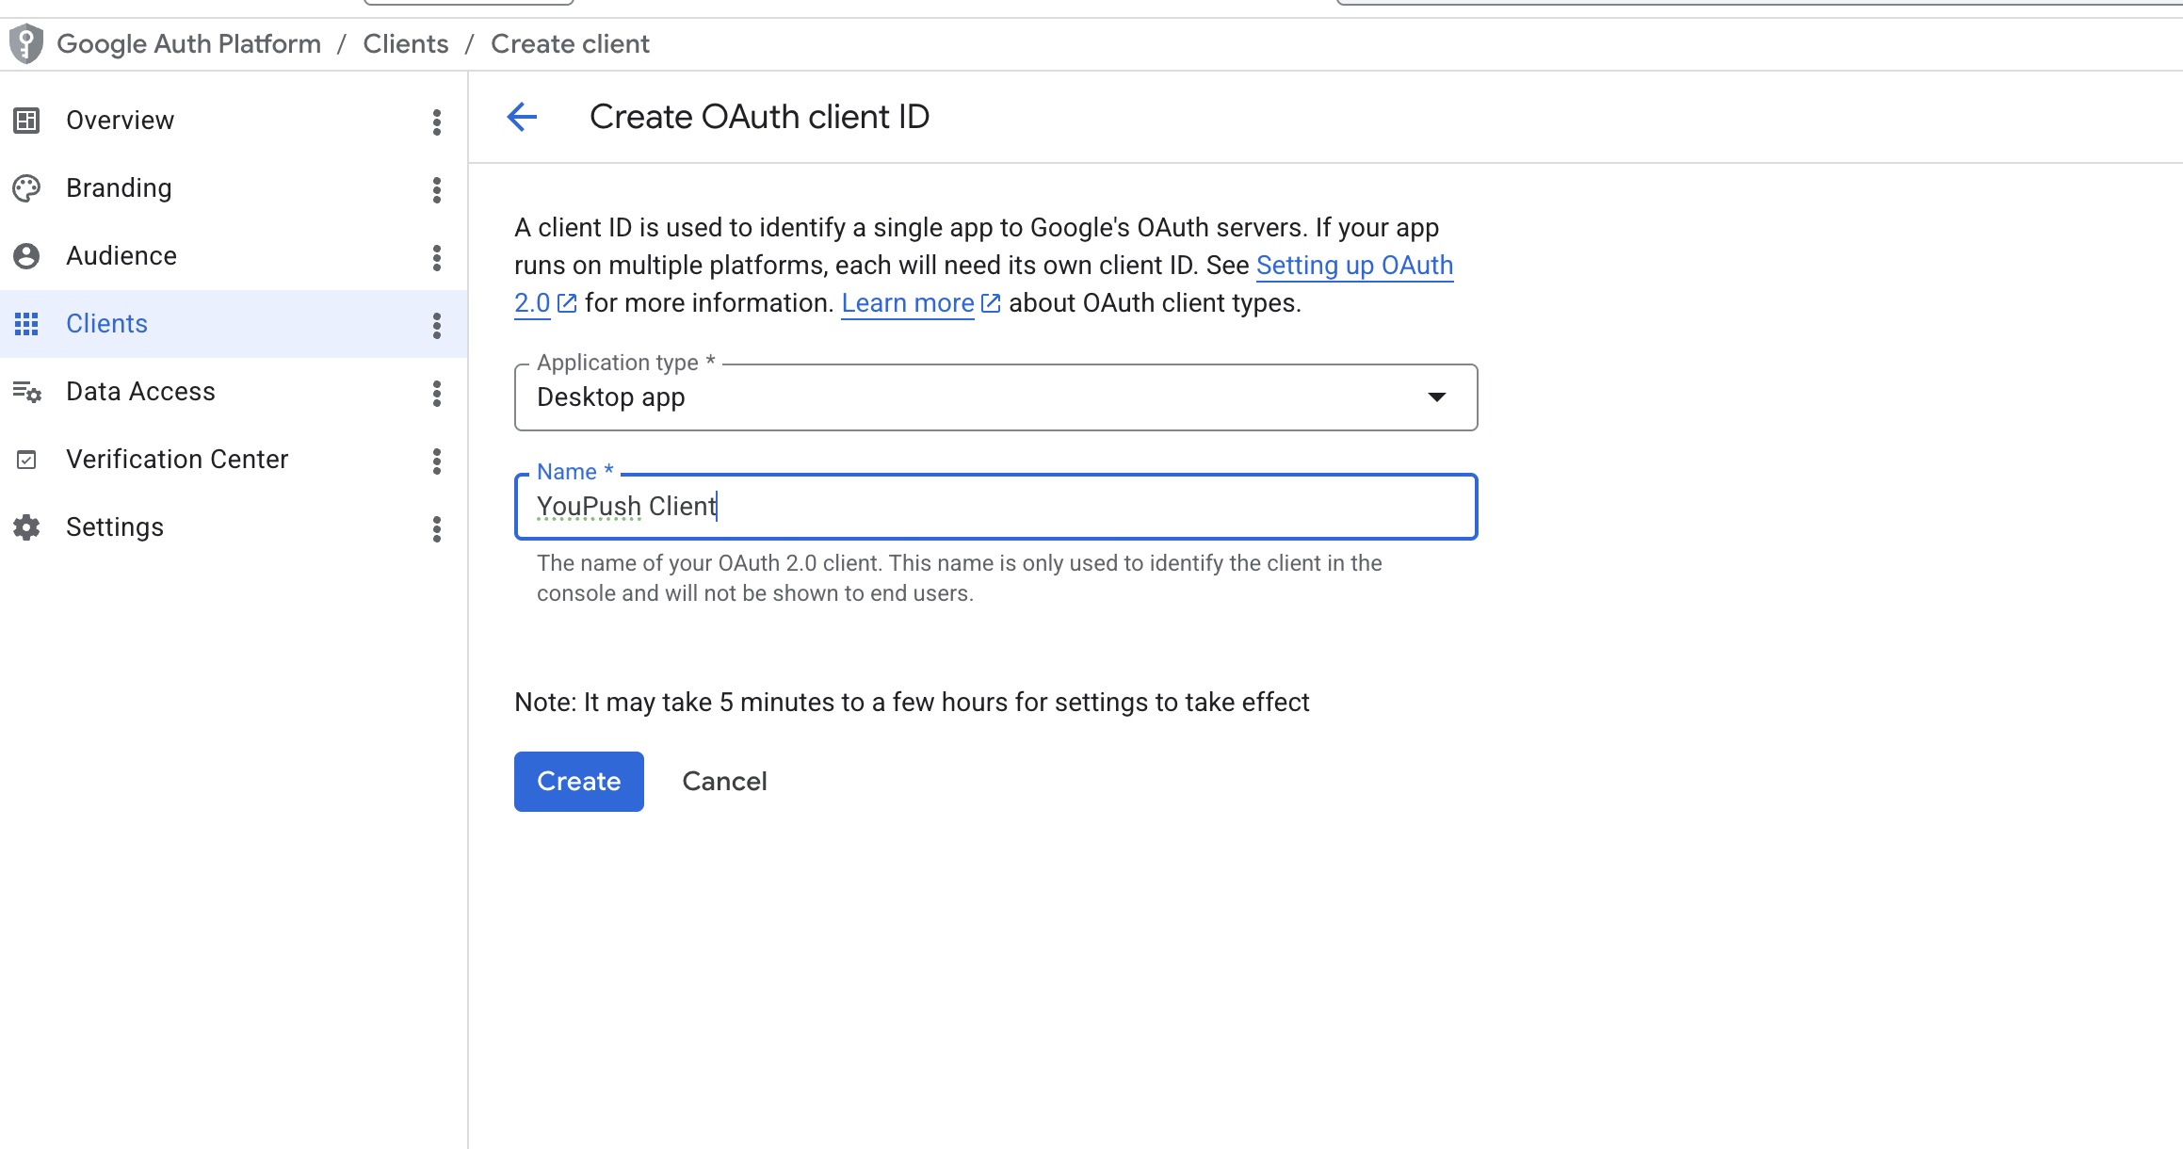
Task: Click the Google Auth Platform shield icon
Action: 26,43
